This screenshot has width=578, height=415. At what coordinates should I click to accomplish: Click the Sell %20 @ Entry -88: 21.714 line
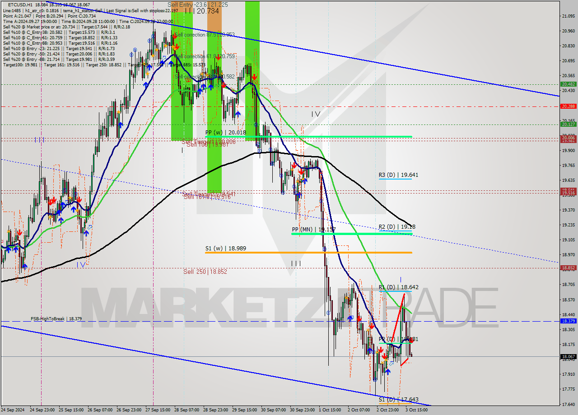[x=59, y=60]
